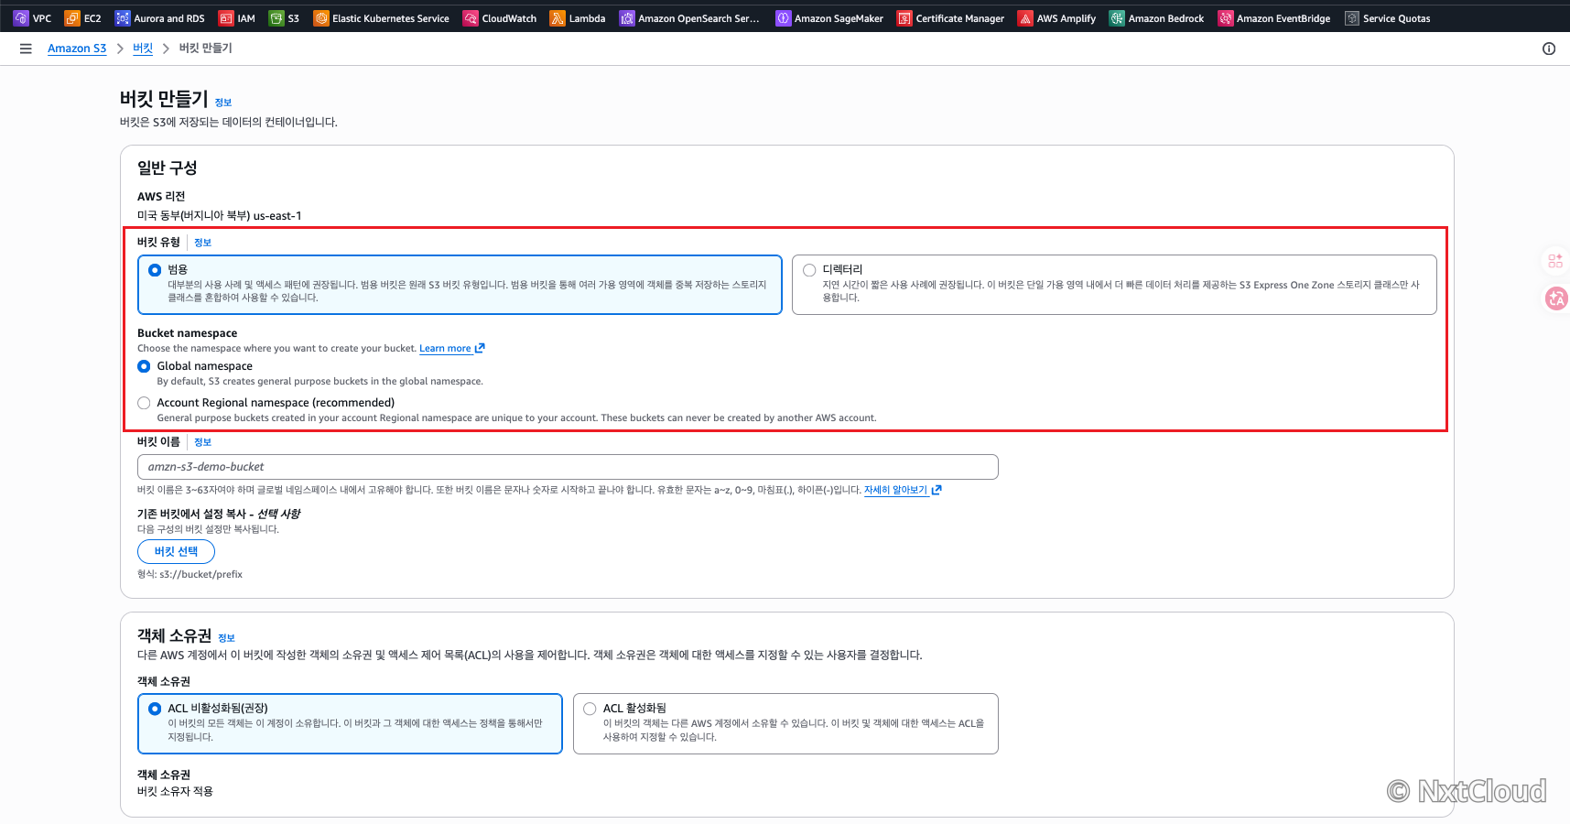Click the info circle icon in the breadcrumb bar

click(1549, 49)
